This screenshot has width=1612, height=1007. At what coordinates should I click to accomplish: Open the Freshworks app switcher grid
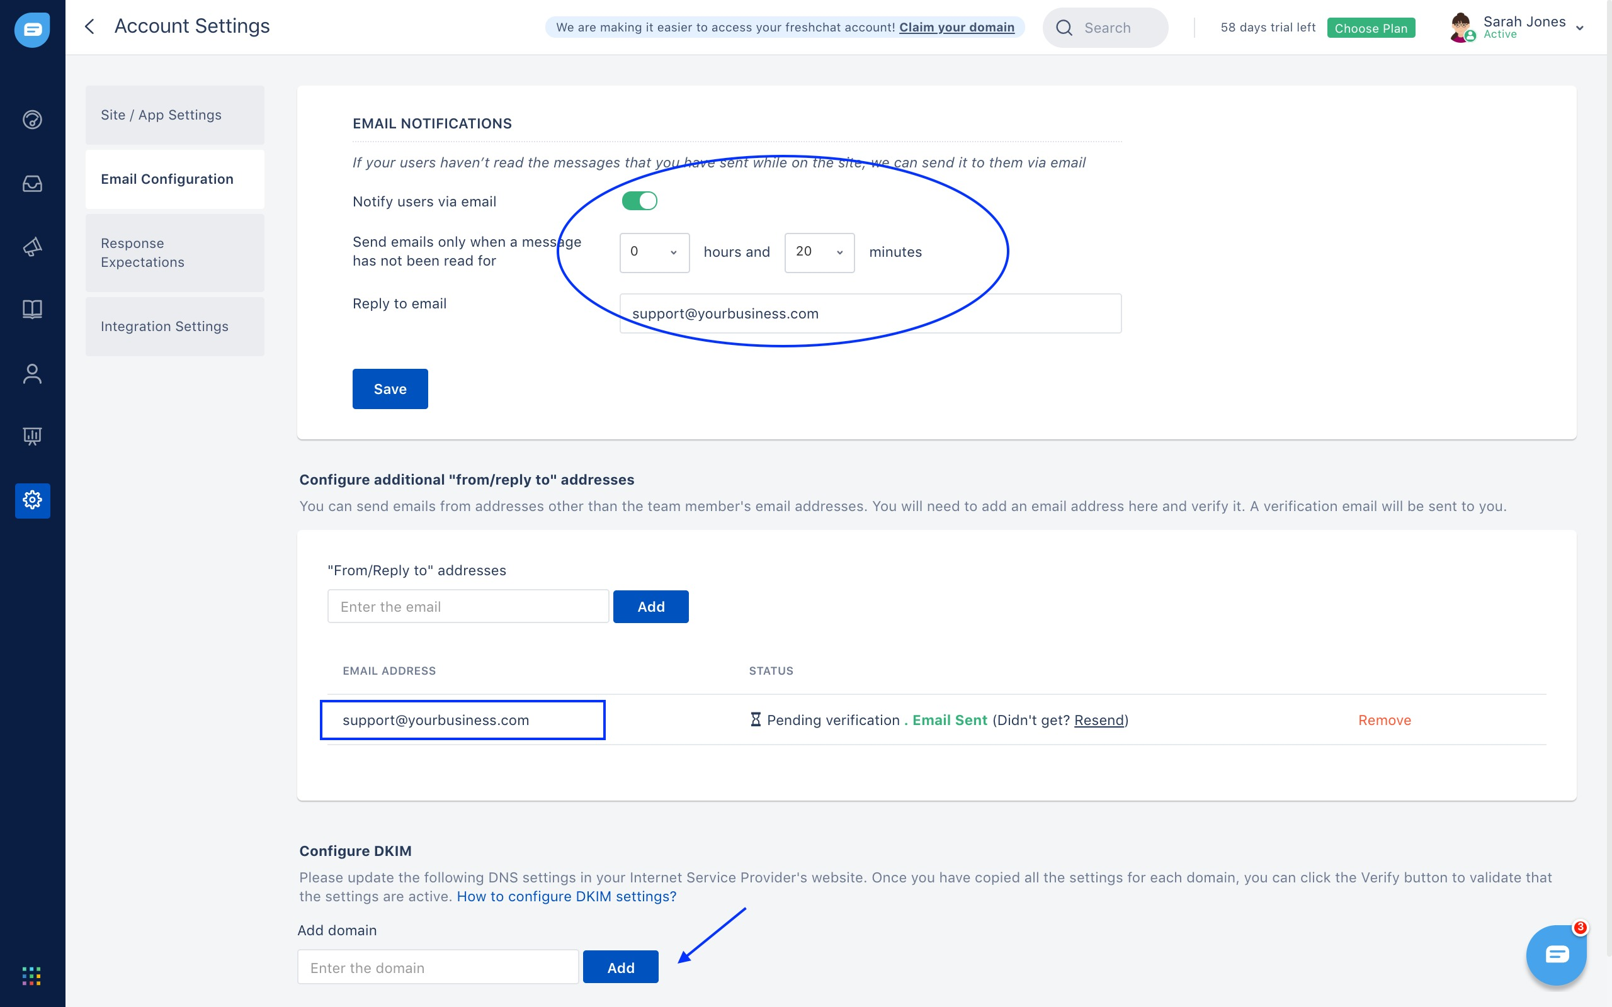[31, 976]
